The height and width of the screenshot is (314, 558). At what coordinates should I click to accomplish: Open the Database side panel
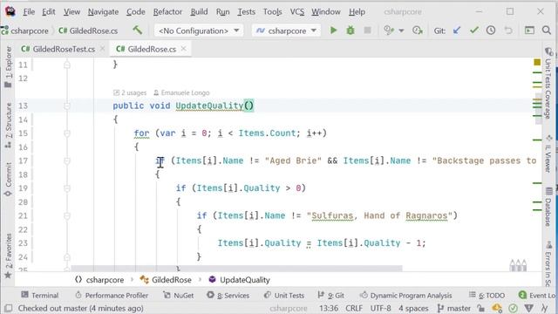pos(548,207)
